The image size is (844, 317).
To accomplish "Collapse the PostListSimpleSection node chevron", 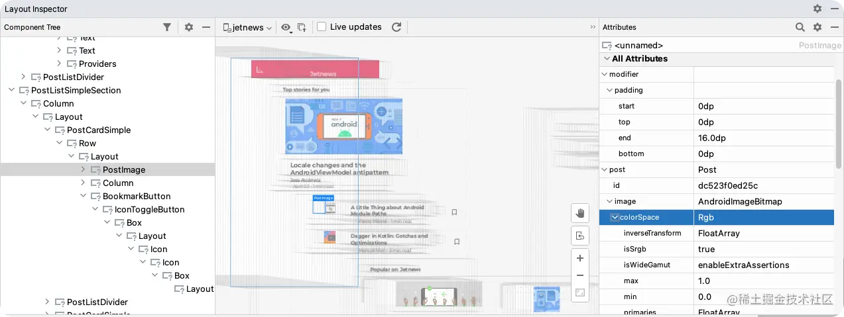I will coord(11,90).
